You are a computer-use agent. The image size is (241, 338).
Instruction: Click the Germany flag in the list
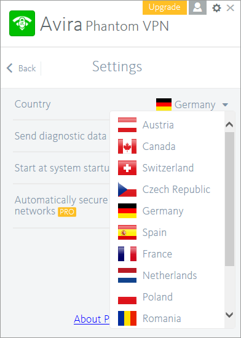pos(127,211)
